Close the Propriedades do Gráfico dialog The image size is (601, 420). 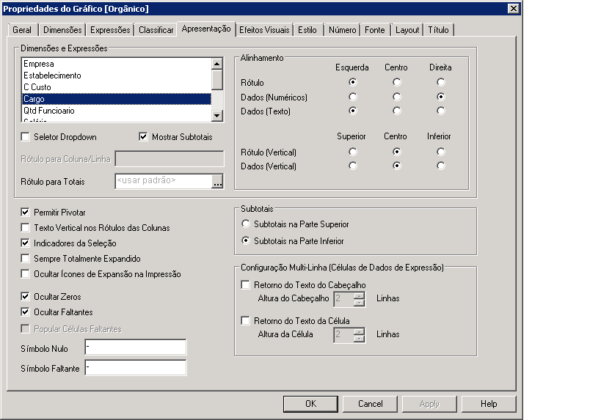513,8
